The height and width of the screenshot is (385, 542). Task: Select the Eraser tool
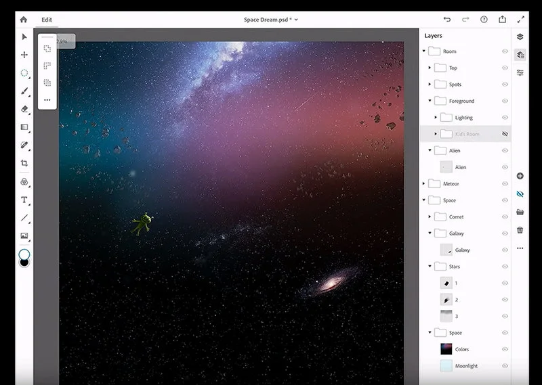(x=24, y=109)
